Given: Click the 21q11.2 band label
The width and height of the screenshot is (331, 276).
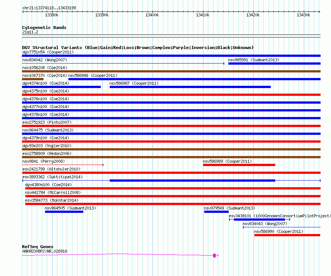Looking at the screenshot, I should point(30,32).
